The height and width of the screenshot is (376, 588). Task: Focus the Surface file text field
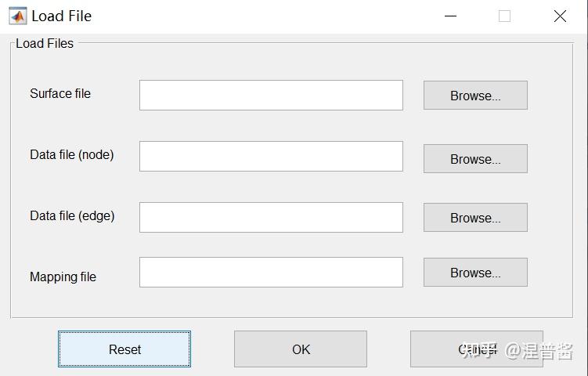click(271, 95)
